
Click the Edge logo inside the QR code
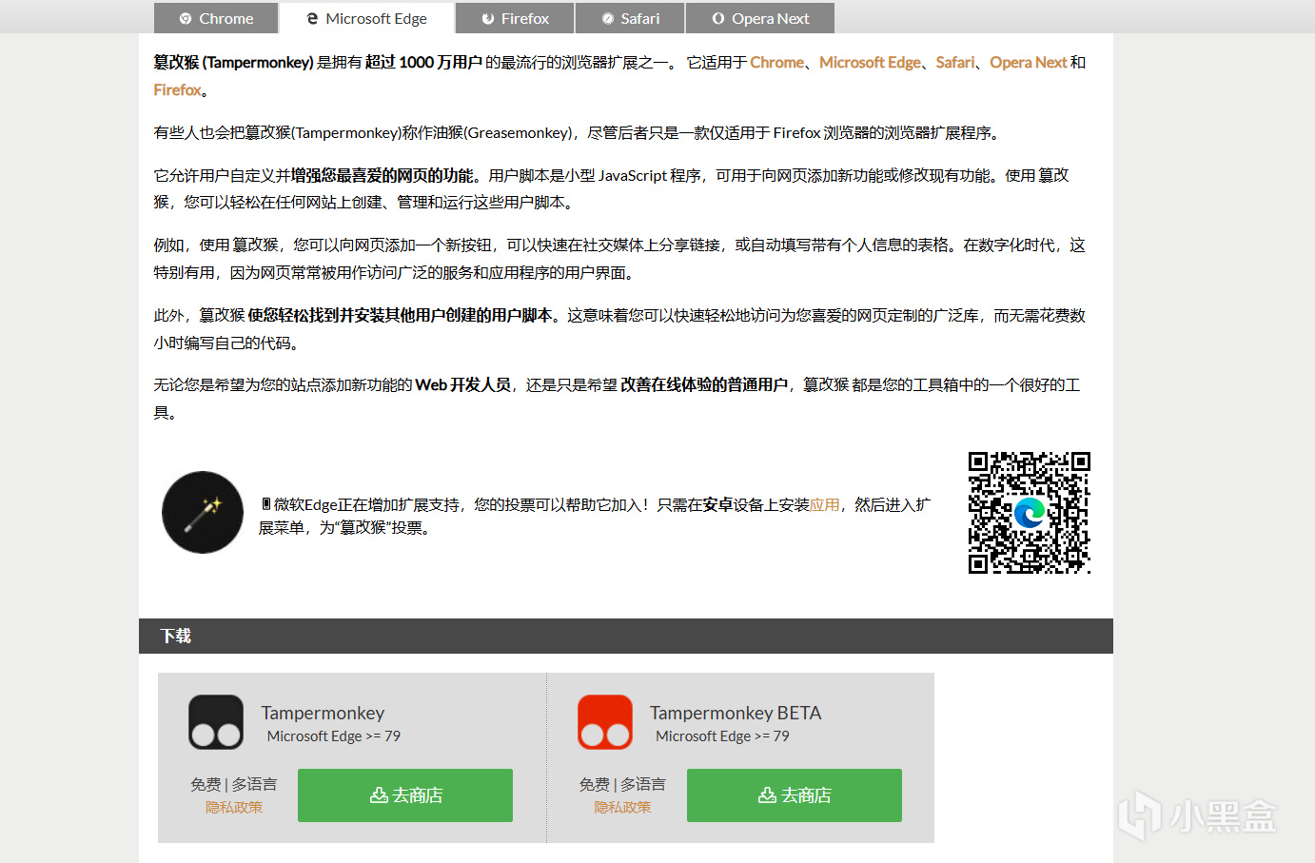tap(1029, 514)
